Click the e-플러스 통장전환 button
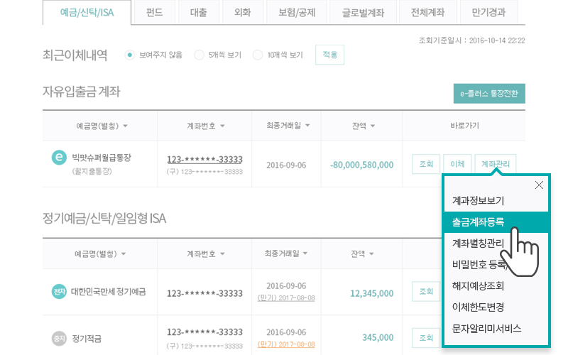This screenshot has width=568, height=355. point(489,94)
